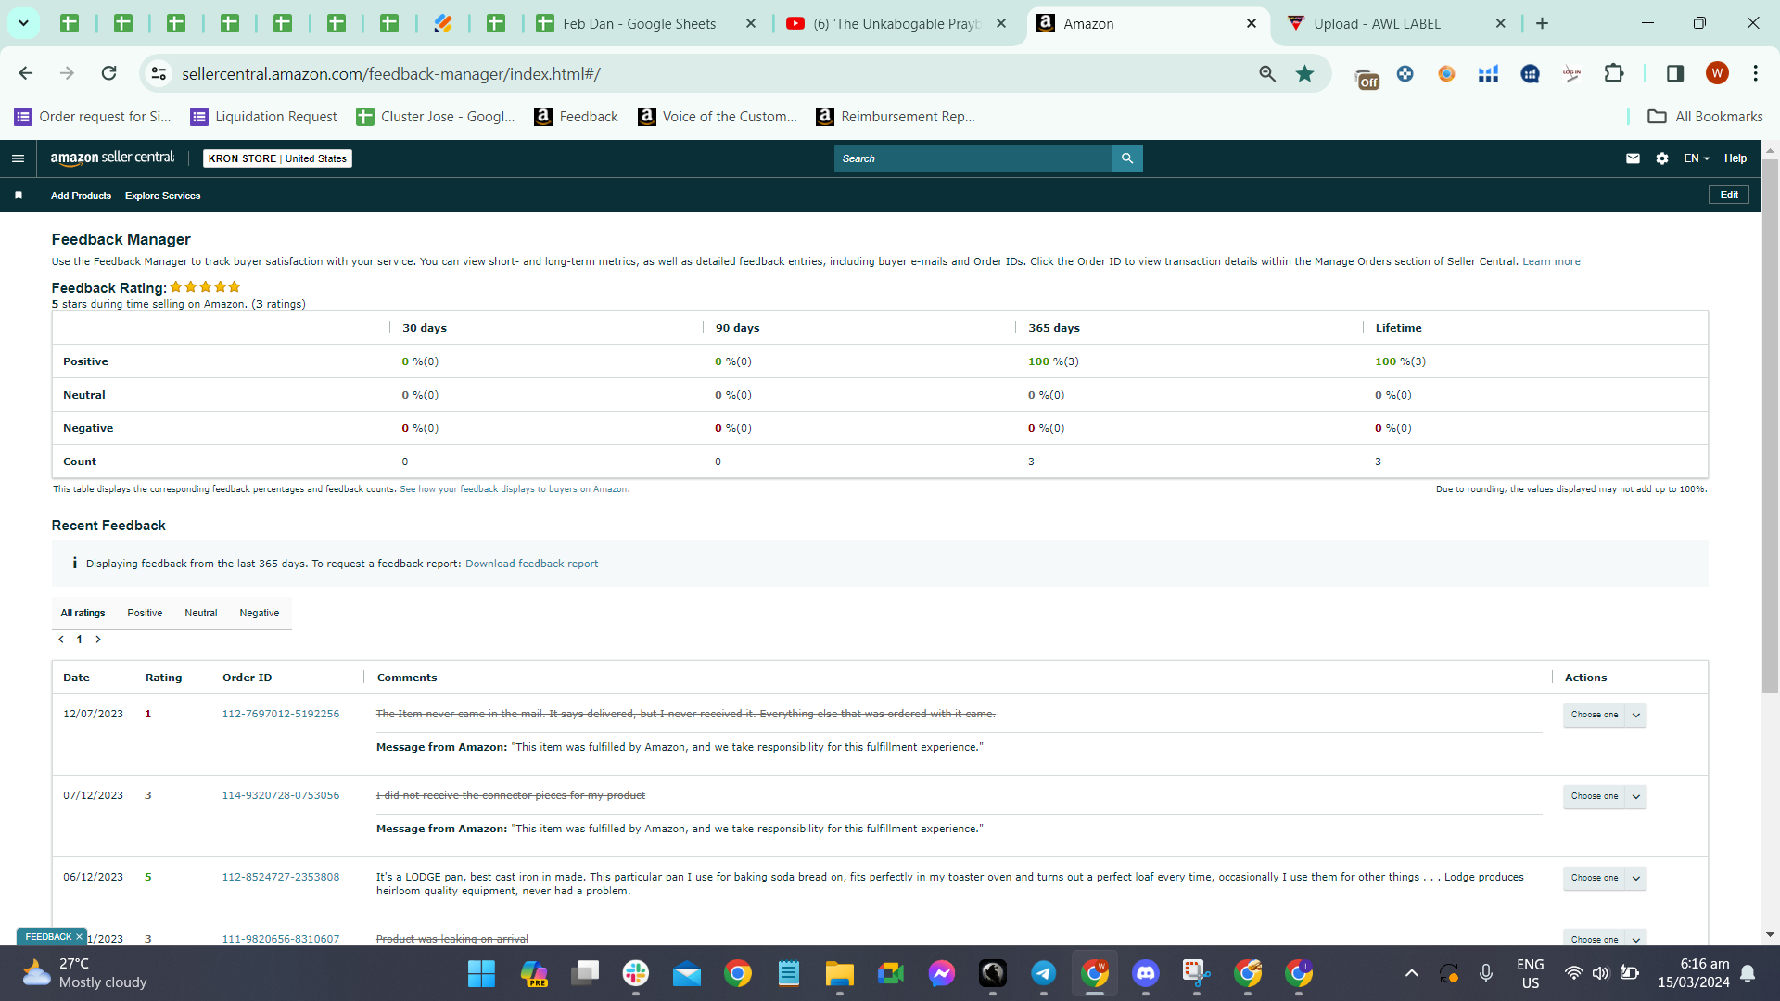The width and height of the screenshot is (1780, 1001).
Task: Switch to the All ratings tab
Action: click(83, 613)
